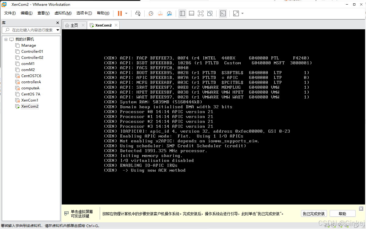Close the XenCom2 tab

pos(116,25)
